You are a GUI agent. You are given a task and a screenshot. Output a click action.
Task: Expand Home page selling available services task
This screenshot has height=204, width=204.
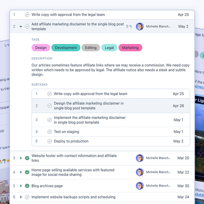(21, 172)
